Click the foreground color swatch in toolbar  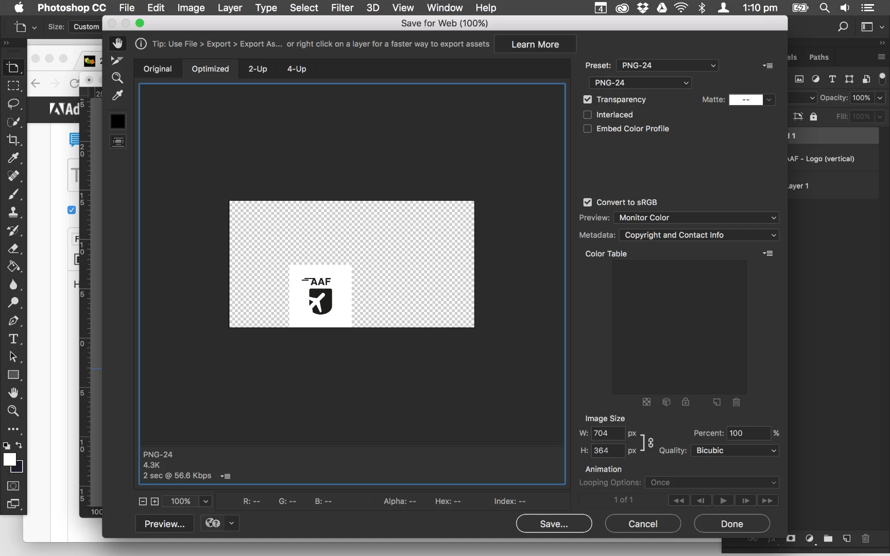point(9,460)
